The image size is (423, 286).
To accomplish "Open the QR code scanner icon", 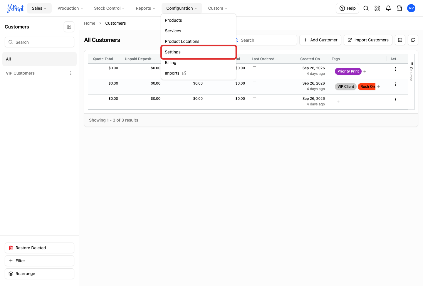I will tap(377, 8).
